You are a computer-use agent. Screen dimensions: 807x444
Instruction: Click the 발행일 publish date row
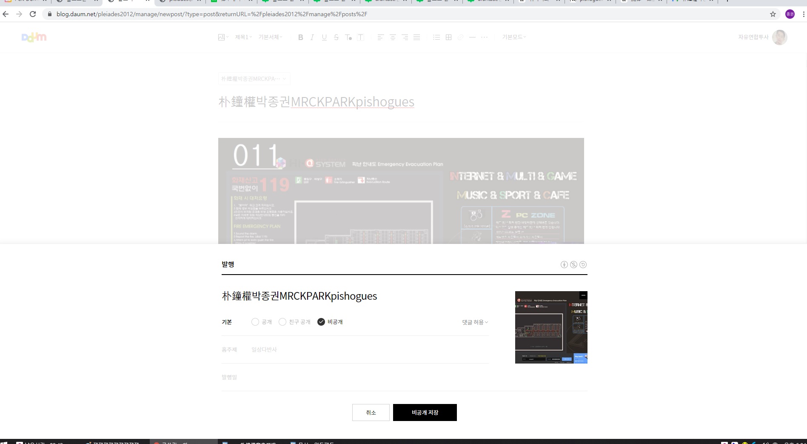pos(404,377)
